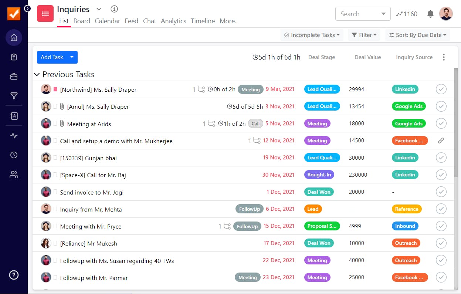Click the Add Task button

tap(52, 57)
